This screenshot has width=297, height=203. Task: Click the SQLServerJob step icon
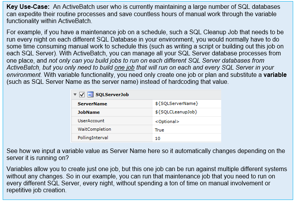tap(90, 95)
